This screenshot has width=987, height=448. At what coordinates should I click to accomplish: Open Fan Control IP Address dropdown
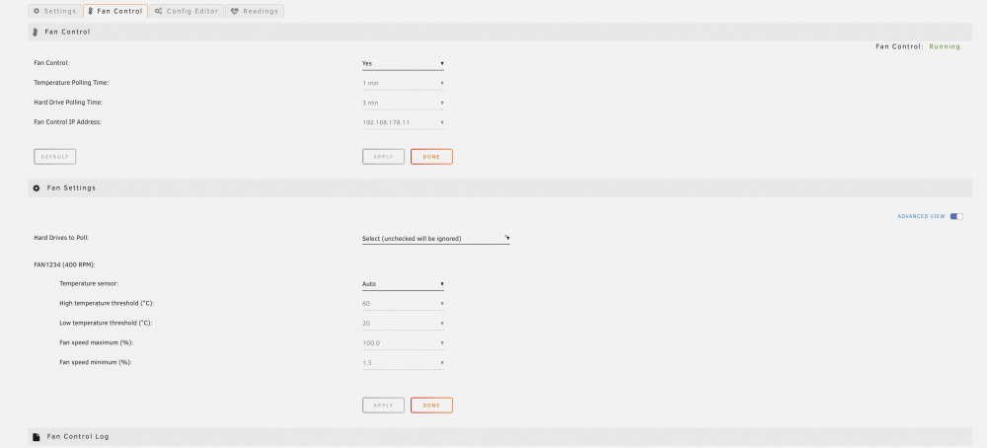pyautogui.click(x=403, y=122)
